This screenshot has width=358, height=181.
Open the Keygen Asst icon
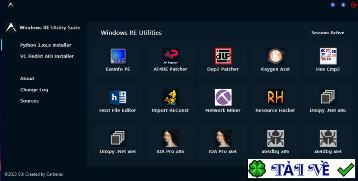pyautogui.click(x=275, y=56)
